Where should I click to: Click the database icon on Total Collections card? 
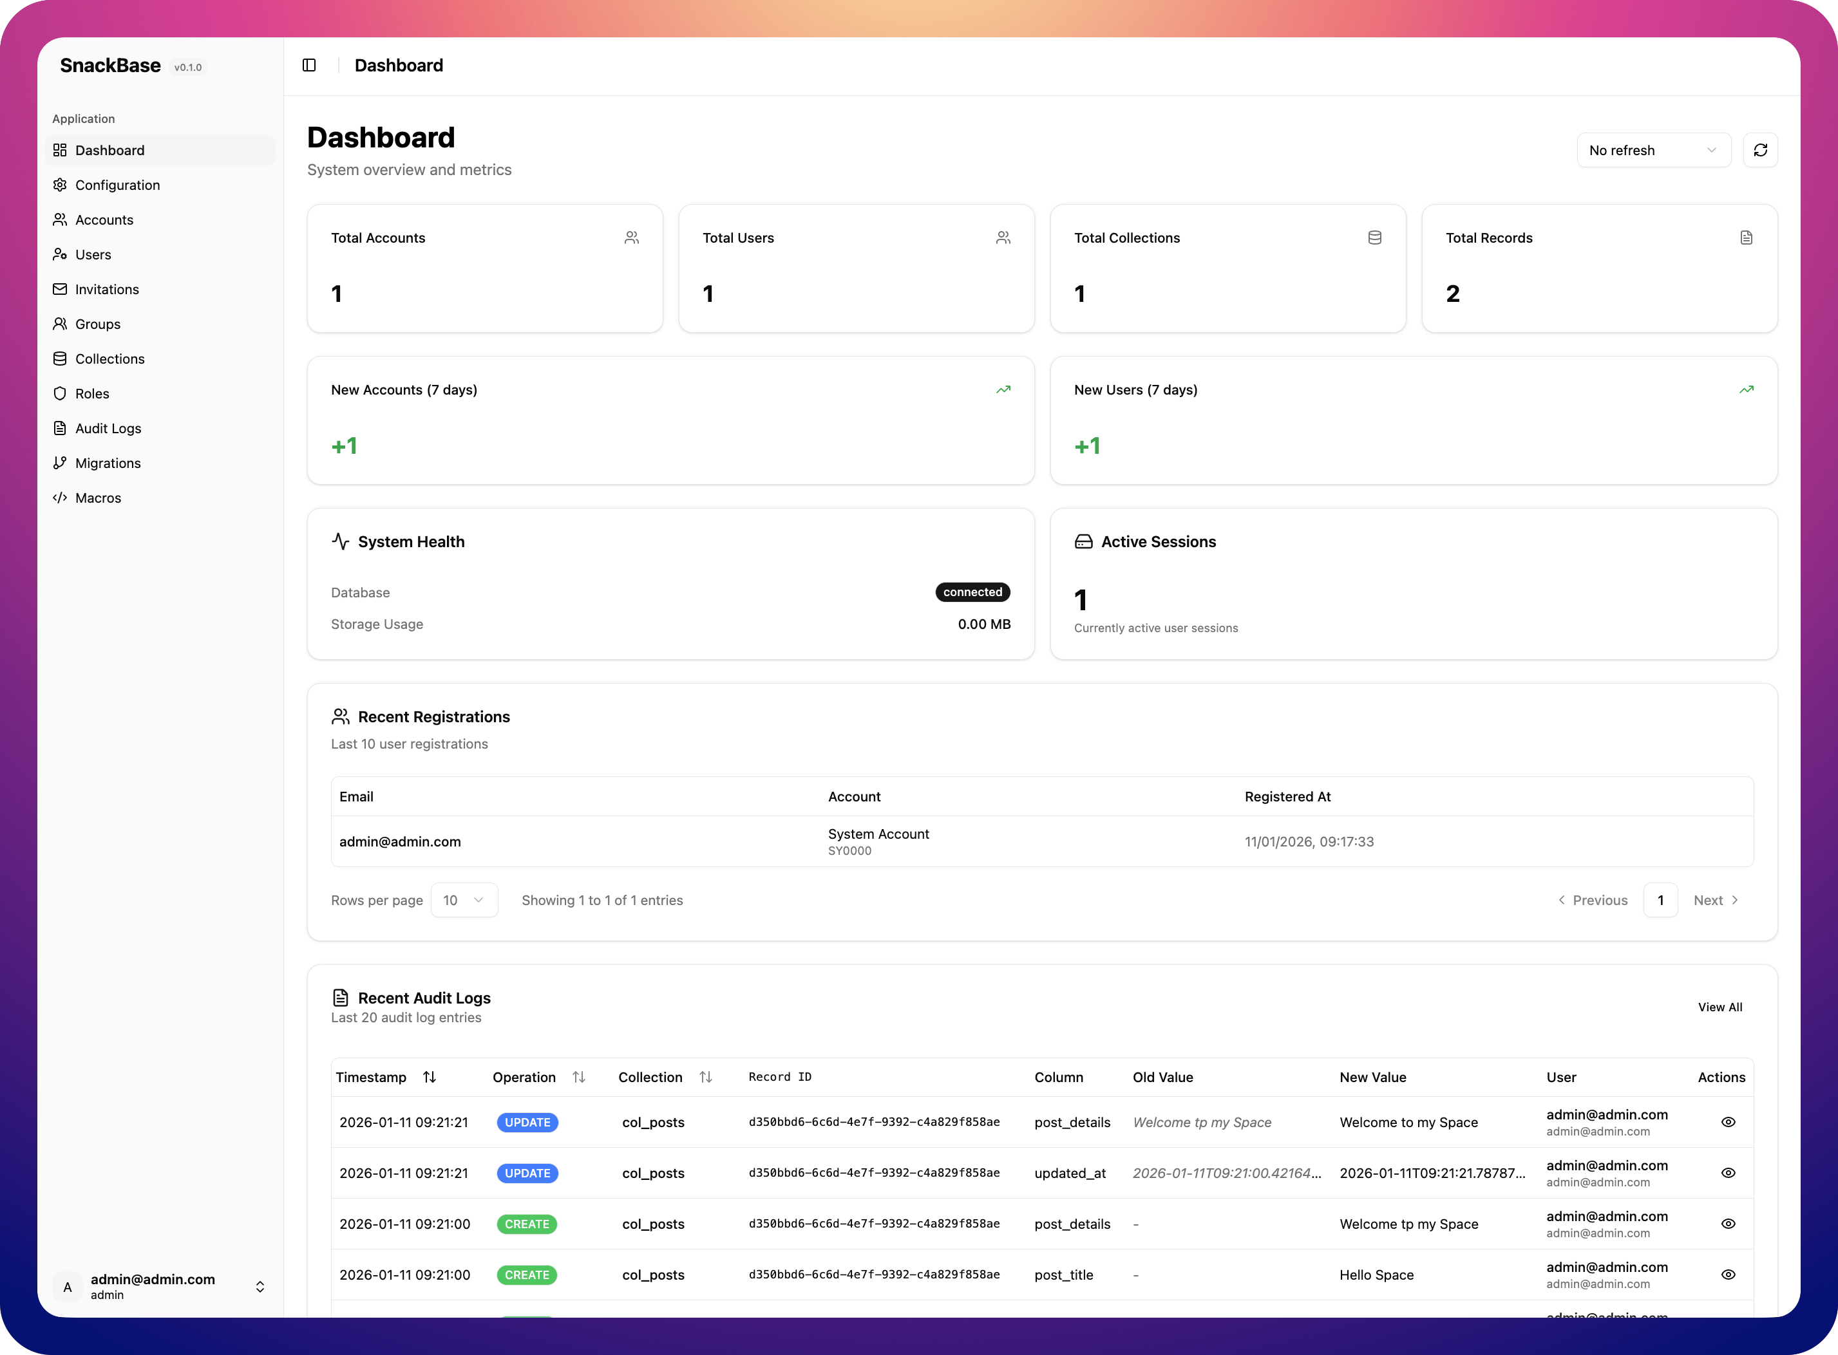click(1375, 237)
